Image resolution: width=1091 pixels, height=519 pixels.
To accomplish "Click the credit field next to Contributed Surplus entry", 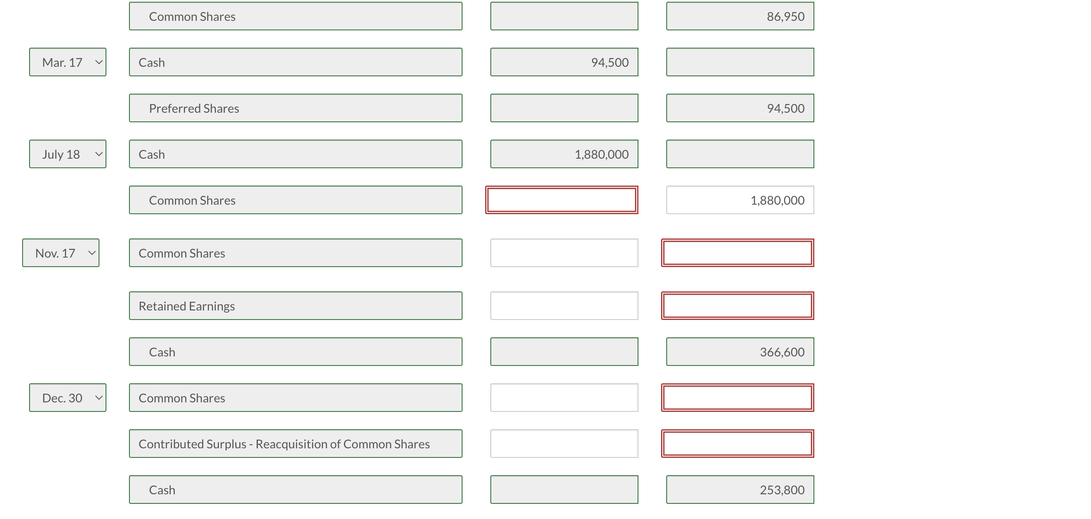I will click(x=737, y=443).
